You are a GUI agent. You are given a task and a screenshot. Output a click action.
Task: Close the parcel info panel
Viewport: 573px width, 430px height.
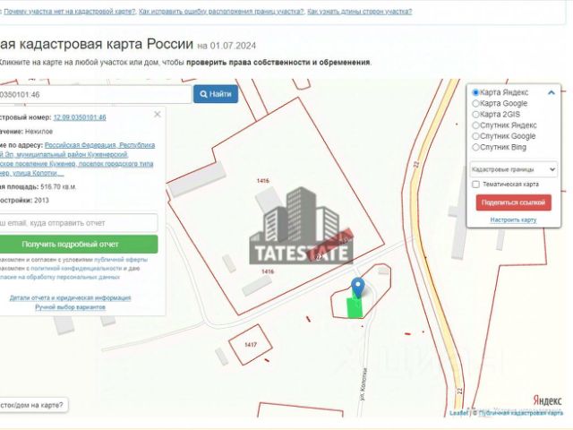(158, 115)
